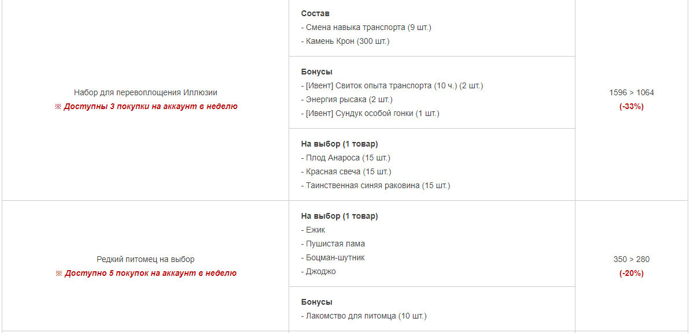Click price text '1596 > 1064'
The width and height of the screenshot is (690, 333).
point(632,93)
